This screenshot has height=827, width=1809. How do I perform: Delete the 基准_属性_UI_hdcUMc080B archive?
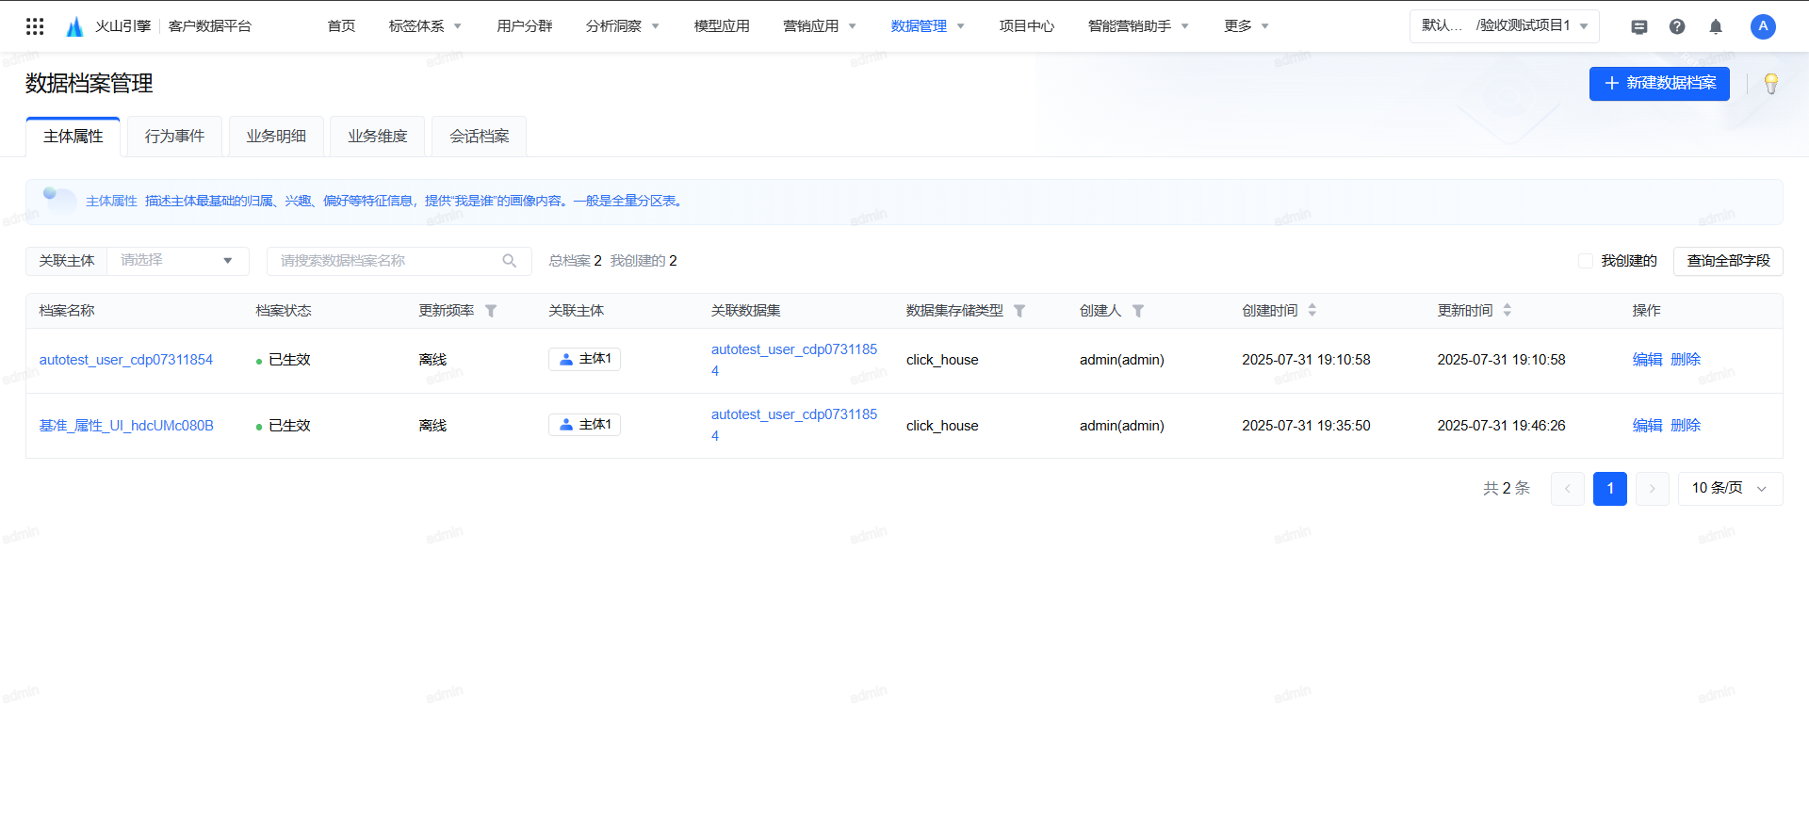pyautogui.click(x=1686, y=426)
